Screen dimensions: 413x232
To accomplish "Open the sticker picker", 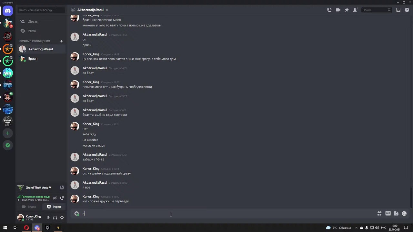I will click(396, 213).
